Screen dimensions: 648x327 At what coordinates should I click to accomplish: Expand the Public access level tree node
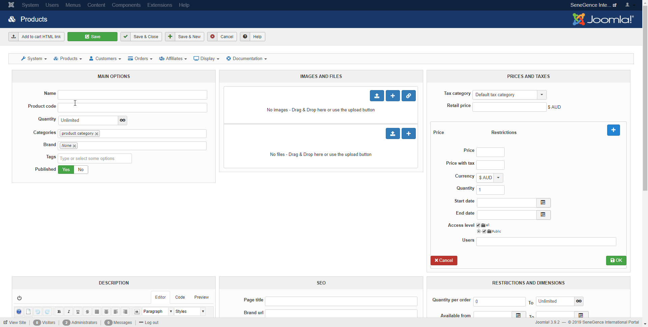[x=479, y=231]
